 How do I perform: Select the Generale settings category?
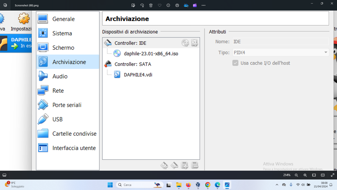coord(68,19)
